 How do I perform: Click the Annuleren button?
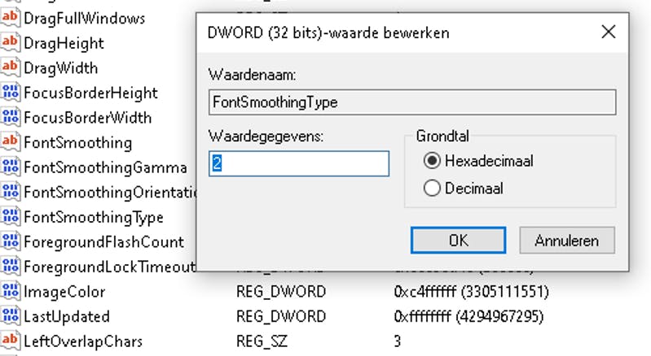pyautogui.click(x=566, y=241)
